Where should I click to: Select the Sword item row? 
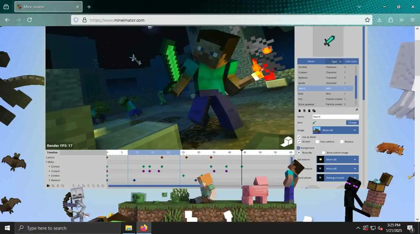[325, 88]
